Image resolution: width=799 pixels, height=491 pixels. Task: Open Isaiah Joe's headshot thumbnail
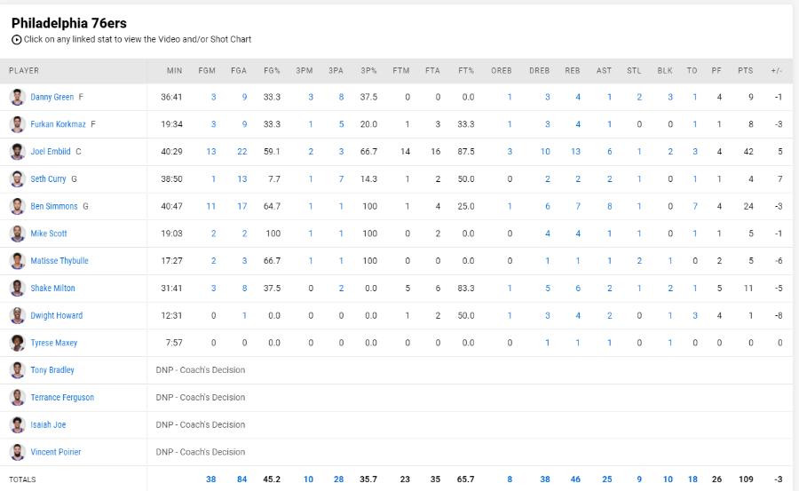18,424
